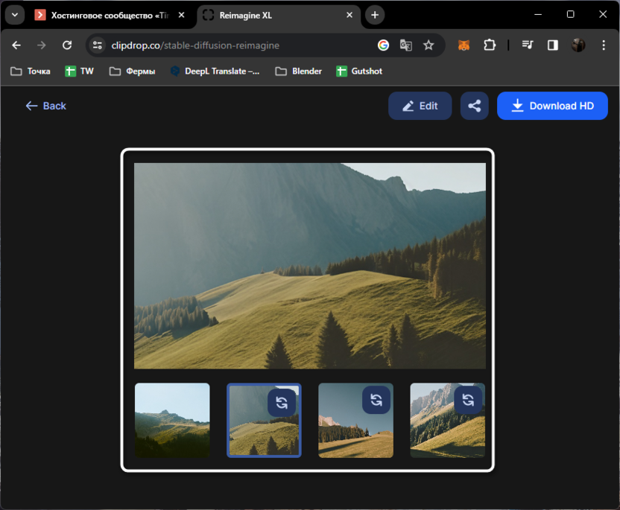Open the Chrome three-dot menu
620x510 pixels.
coord(602,45)
